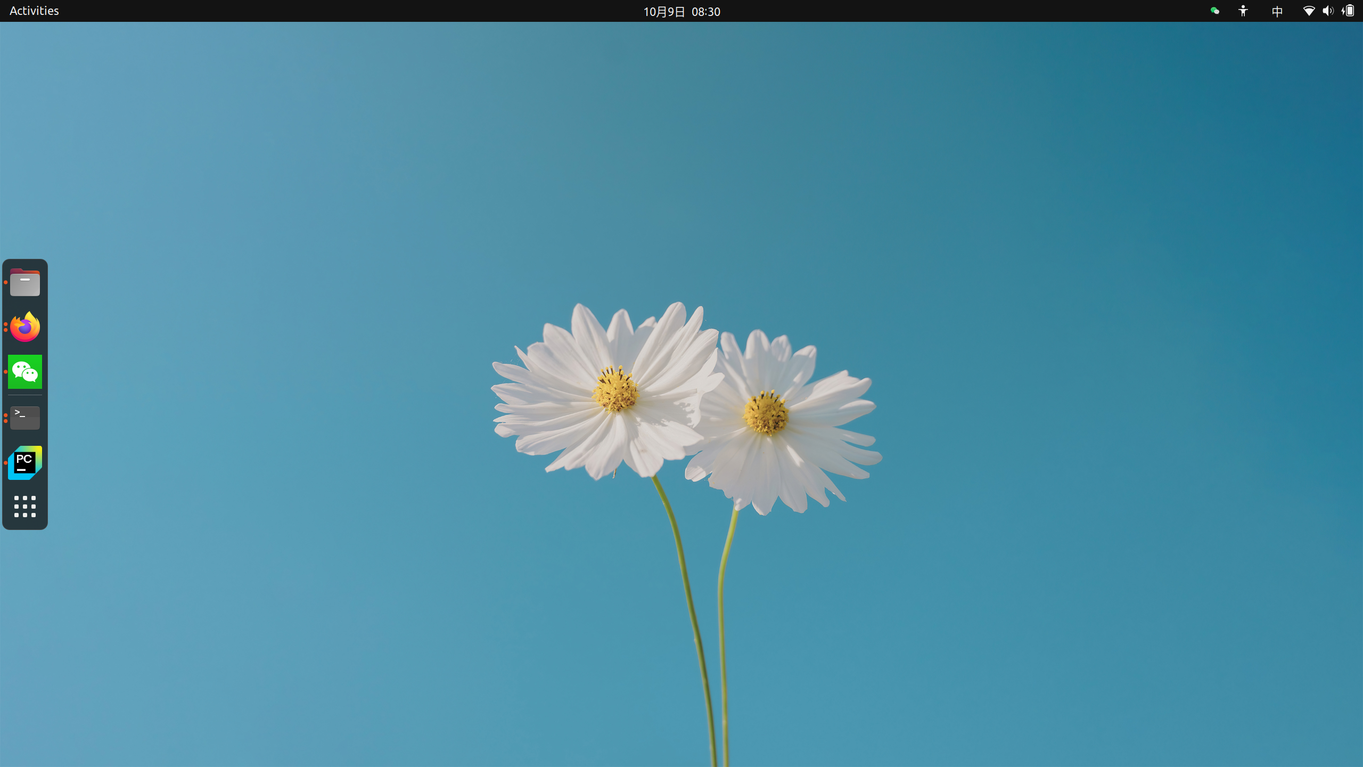Viewport: 1363px width, 767px height.
Task: Click the yellow center of left flower
Action: coord(615,390)
